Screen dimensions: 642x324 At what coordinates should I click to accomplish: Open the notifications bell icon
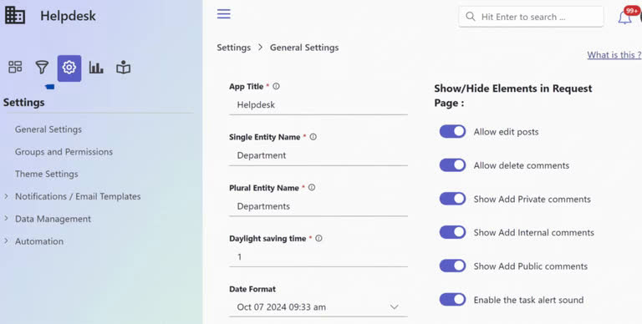pos(624,18)
